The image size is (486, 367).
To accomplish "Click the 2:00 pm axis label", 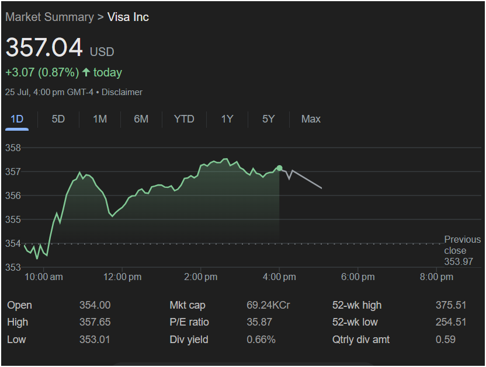I will 200,277.
